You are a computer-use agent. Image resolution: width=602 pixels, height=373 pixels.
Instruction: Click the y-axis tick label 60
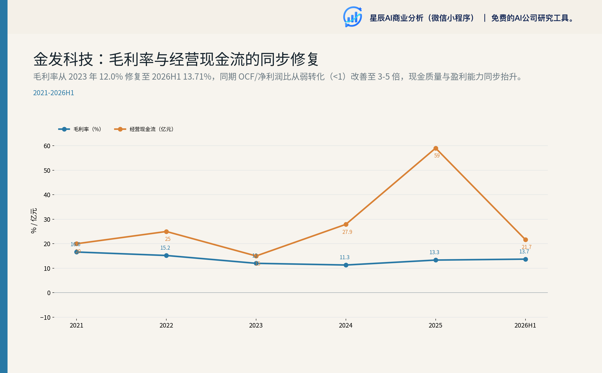[x=47, y=146]
